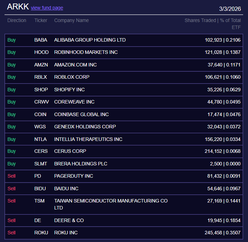This screenshot has height=242, width=248.
Task: Click the Company Name column header
Action: (x=72, y=20)
